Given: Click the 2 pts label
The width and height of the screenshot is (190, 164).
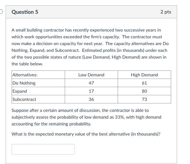Looking at the screenshot, I should (x=166, y=12).
